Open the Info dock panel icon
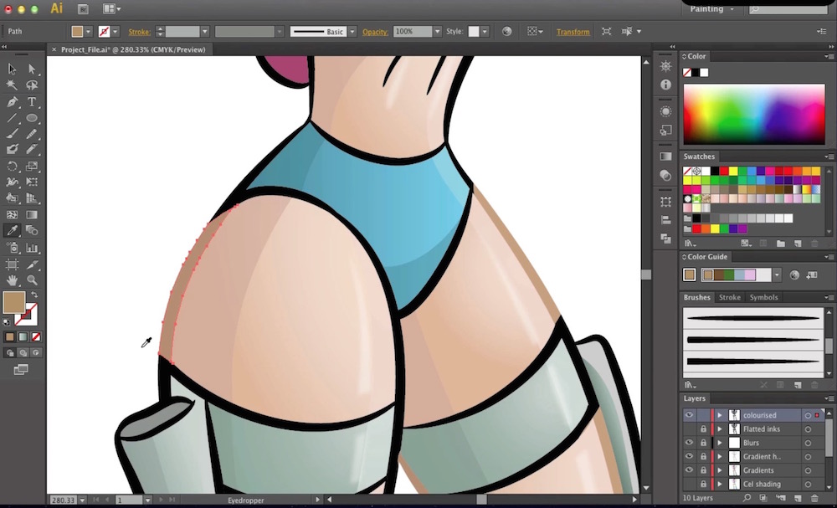Viewport: 837px width, 508px height. pos(665,85)
